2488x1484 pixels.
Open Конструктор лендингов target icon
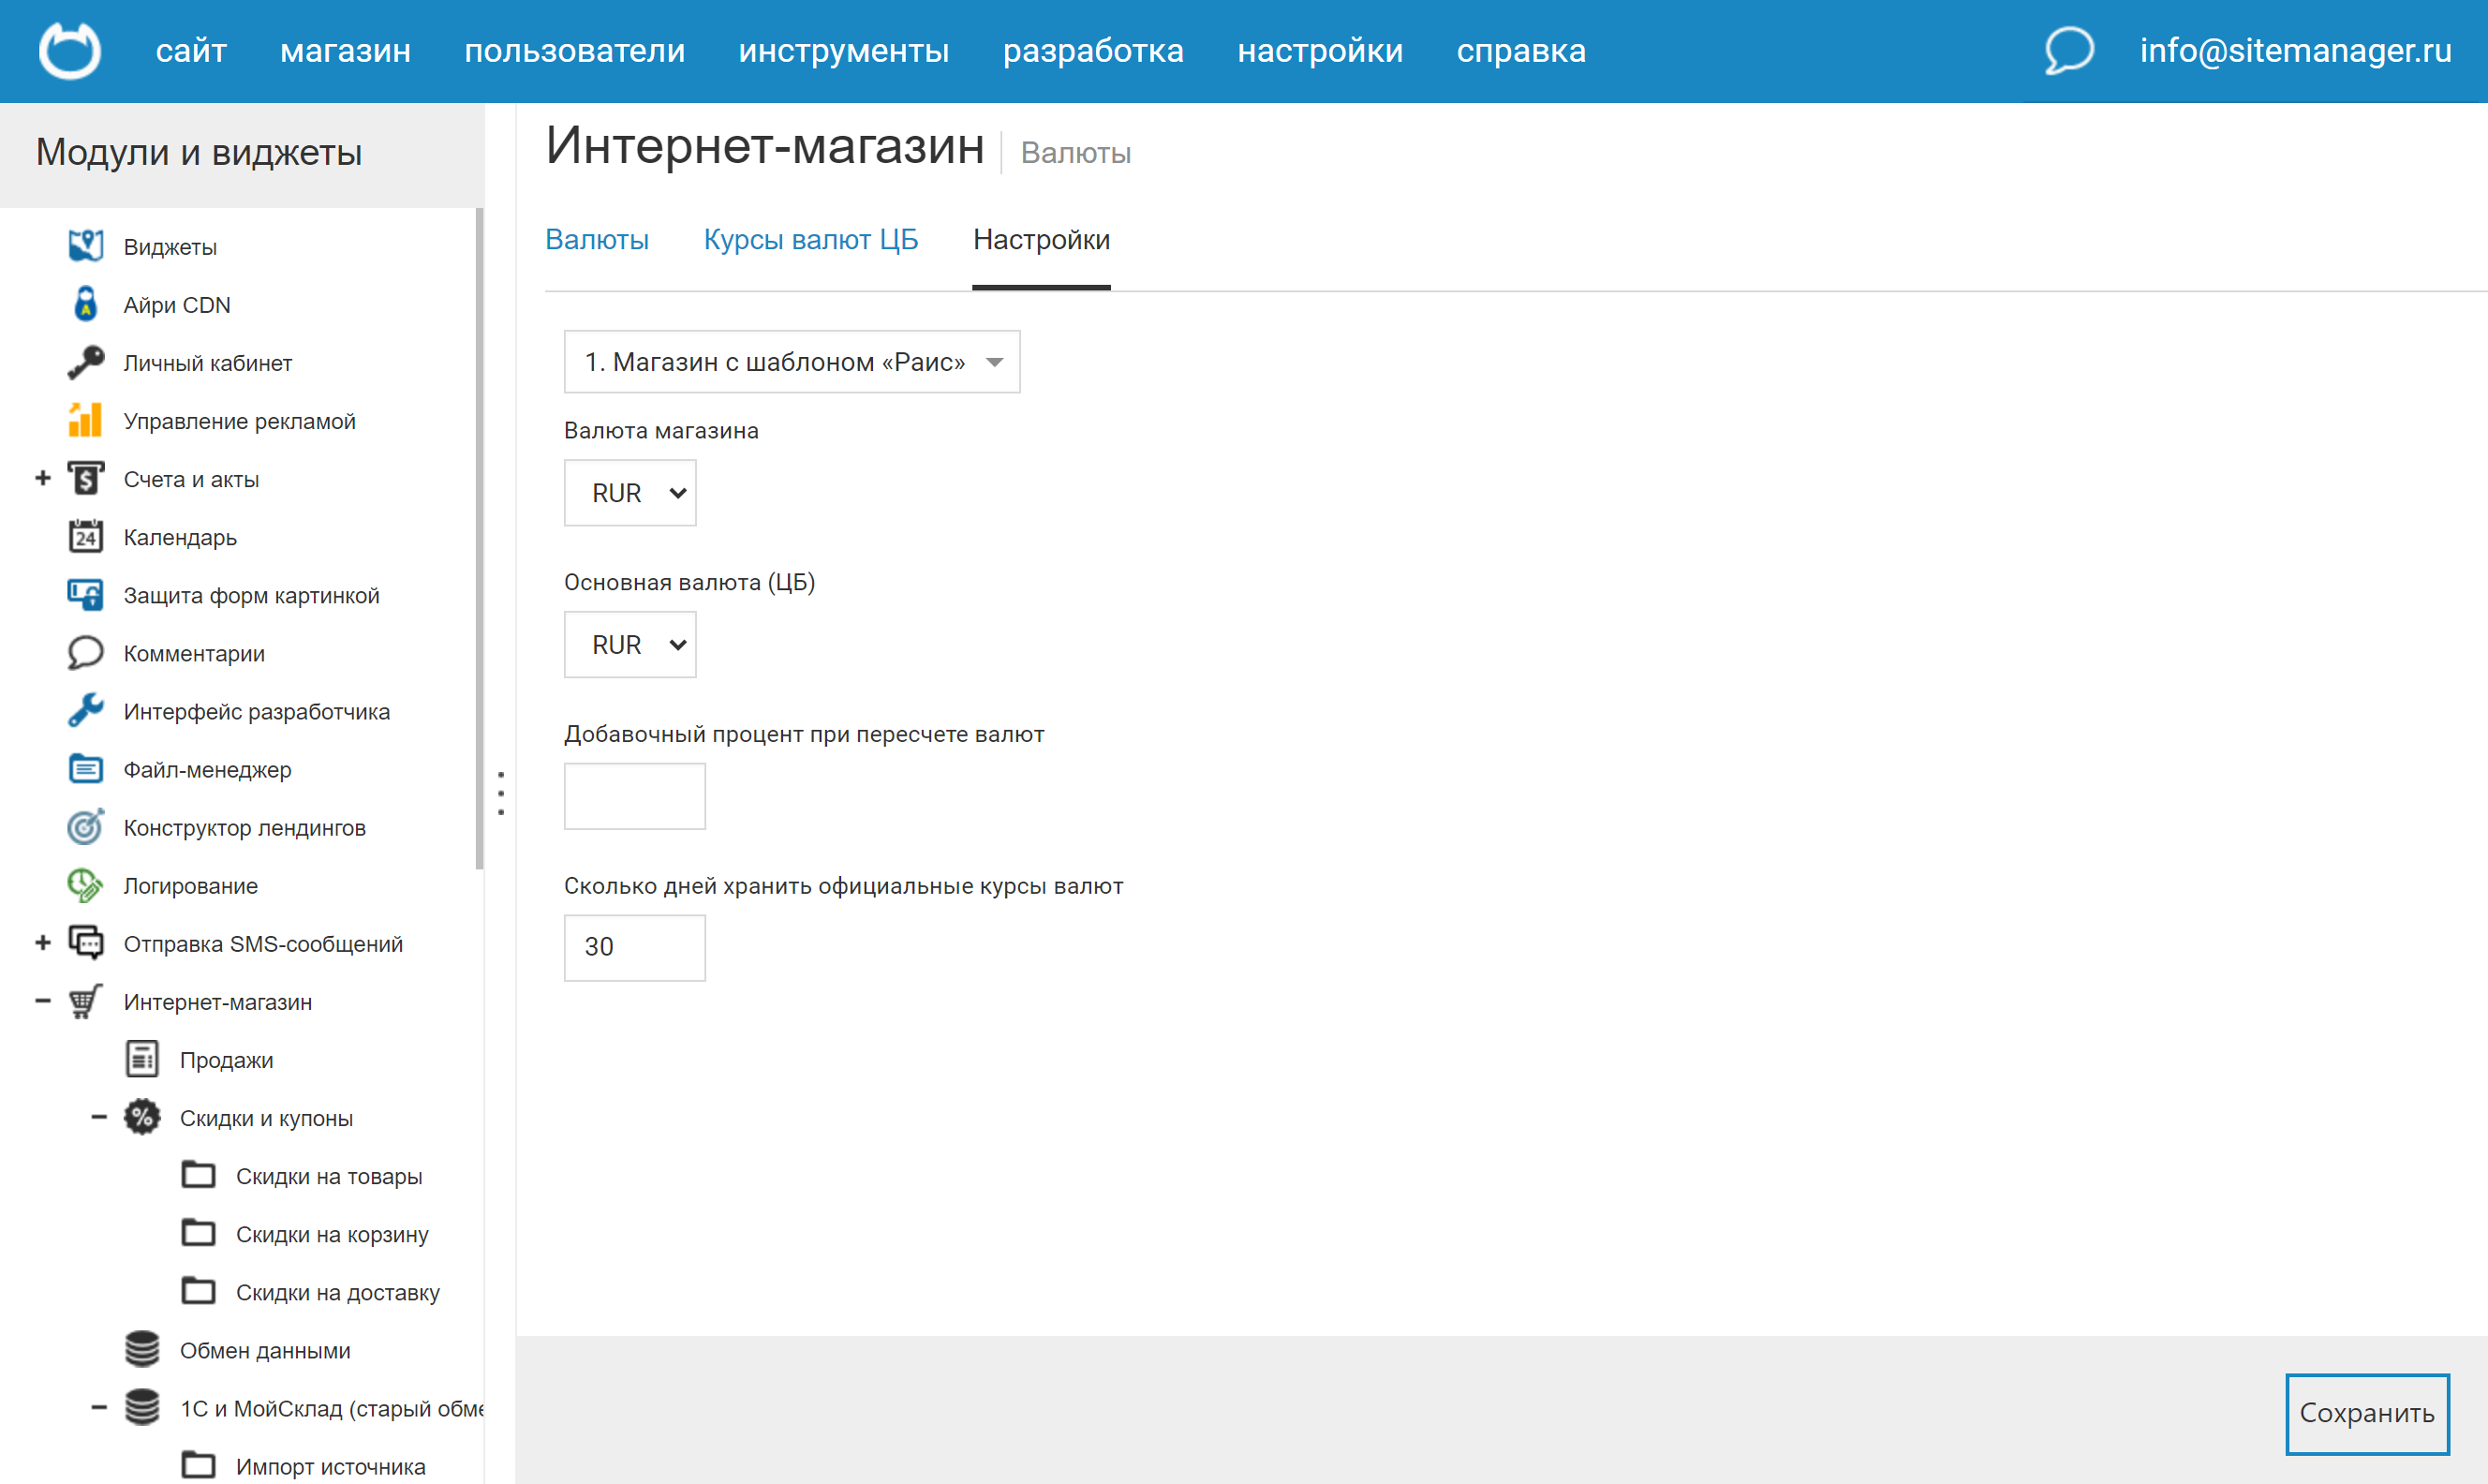point(85,827)
